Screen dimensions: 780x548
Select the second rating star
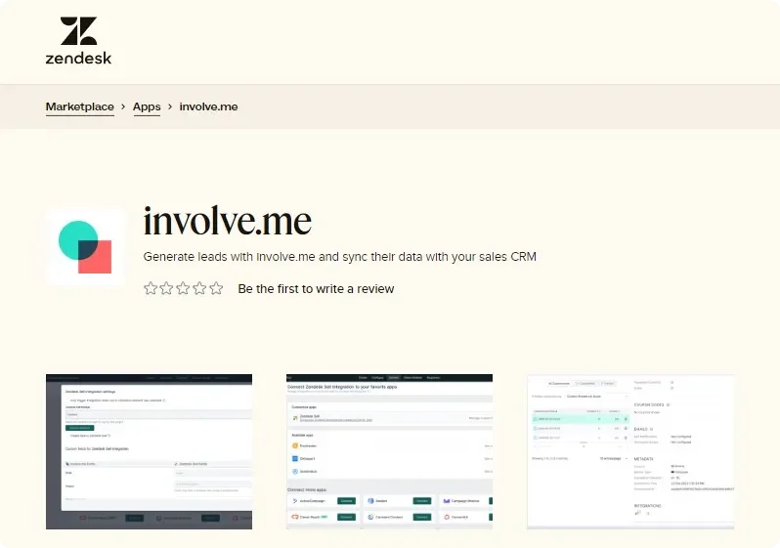tap(166, 288)
